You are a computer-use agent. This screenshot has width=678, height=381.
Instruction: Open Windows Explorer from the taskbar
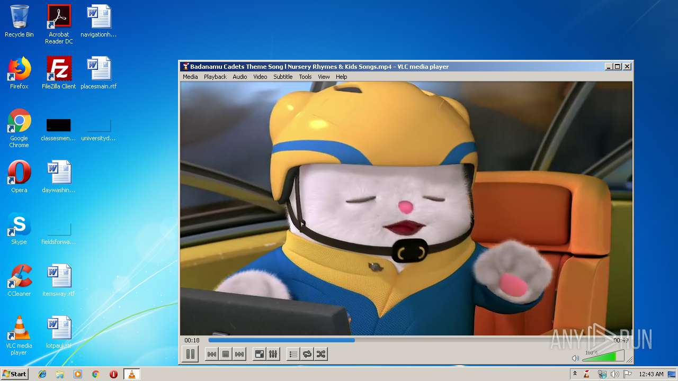pos(60,374)
